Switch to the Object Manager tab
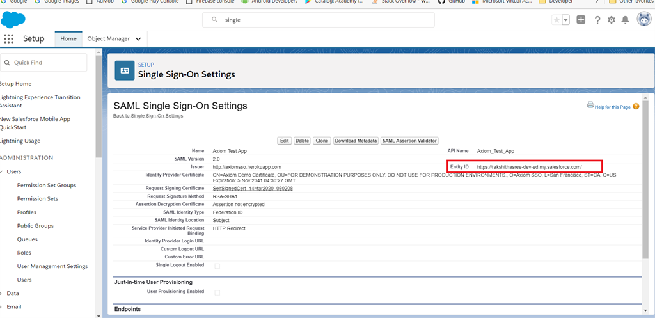The width and height of the screenshot is (655, 318). pos(109,39)
